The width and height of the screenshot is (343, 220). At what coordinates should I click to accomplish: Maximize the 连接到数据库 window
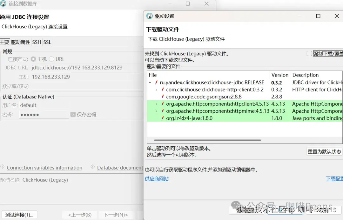188,3
